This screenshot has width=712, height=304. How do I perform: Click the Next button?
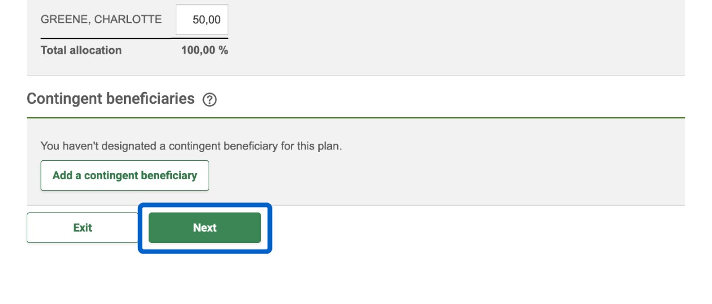(205, 227)
